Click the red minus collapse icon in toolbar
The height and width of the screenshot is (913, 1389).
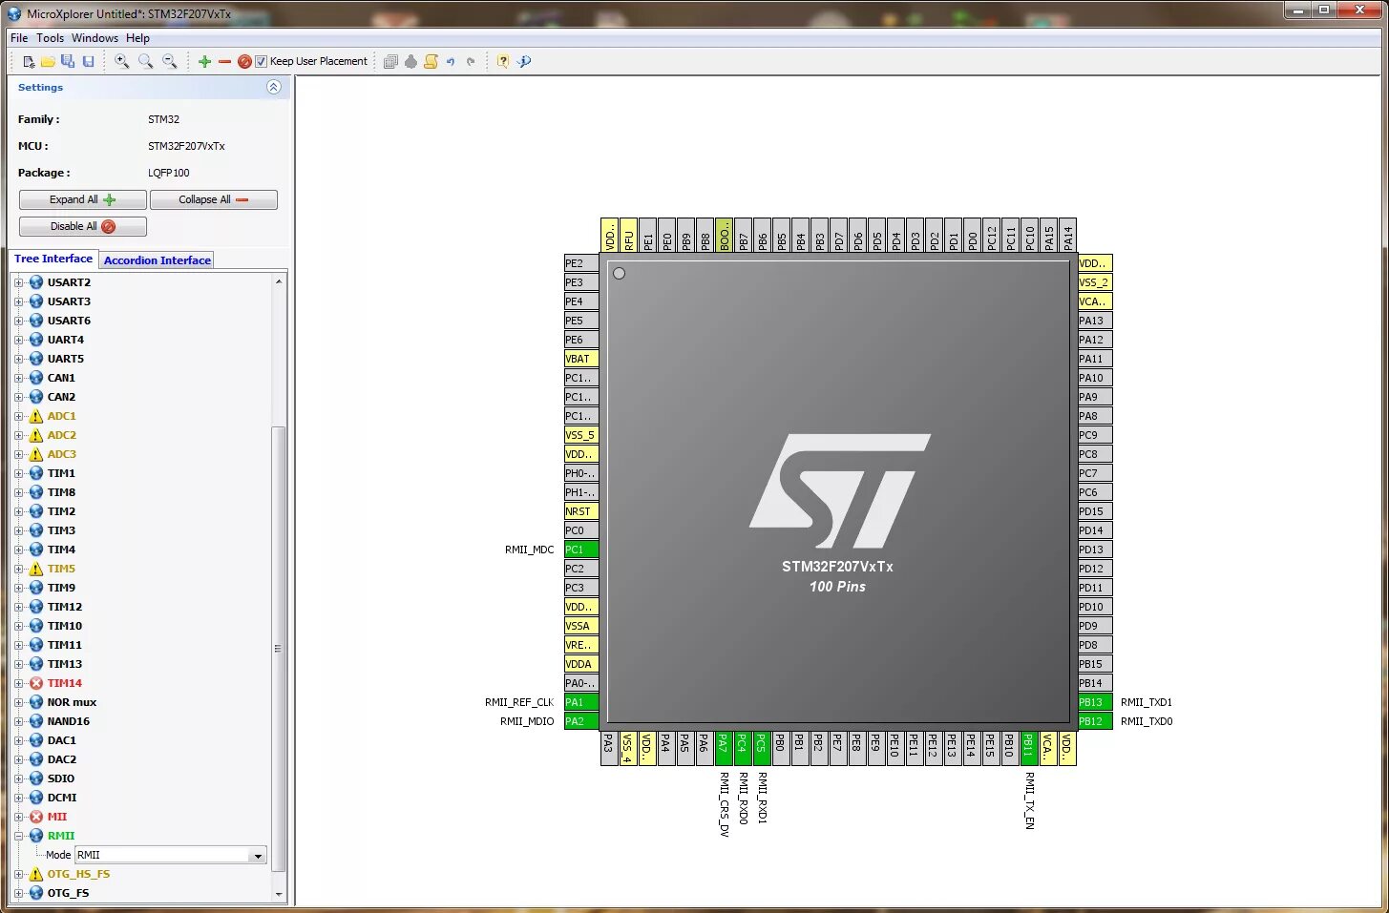(x=224, y=61)
